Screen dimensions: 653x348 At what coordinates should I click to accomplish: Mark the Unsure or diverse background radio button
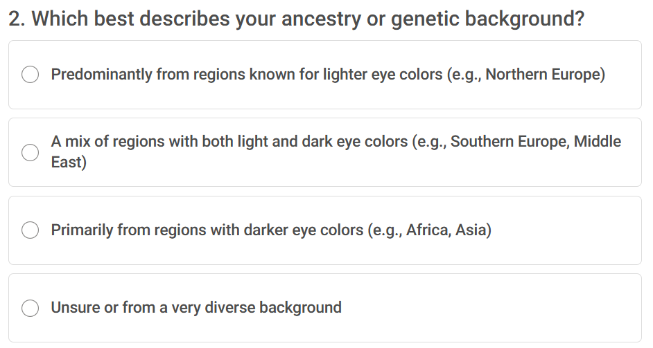(x=30, y=308)
